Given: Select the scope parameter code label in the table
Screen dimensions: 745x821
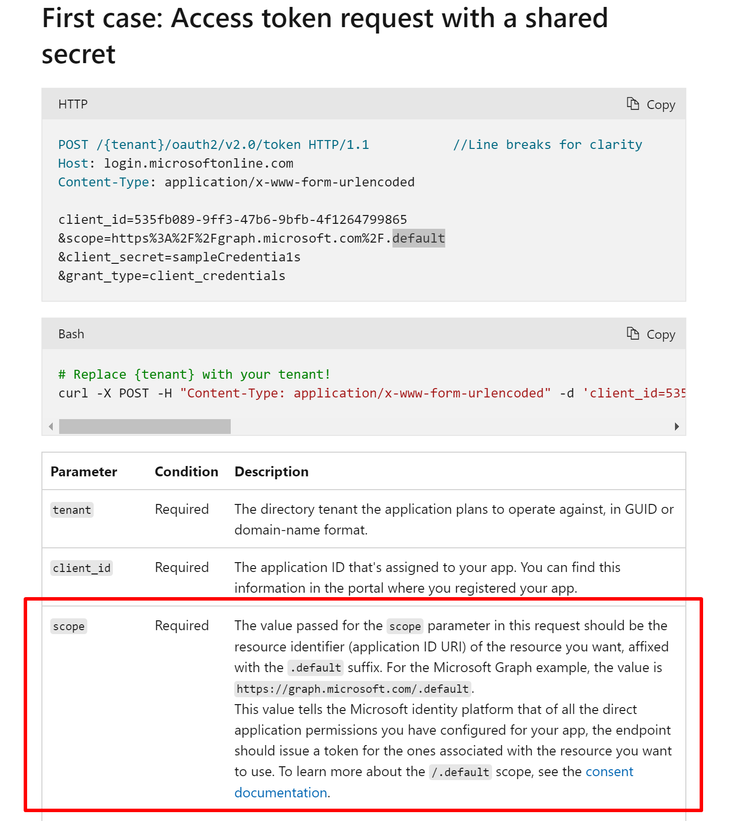Looking at the screenshot, I should coord(69,626).
